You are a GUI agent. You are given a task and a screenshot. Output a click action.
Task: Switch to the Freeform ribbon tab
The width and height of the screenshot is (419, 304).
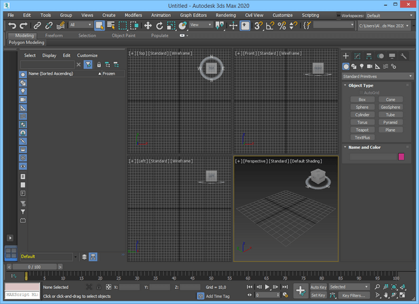54,35
